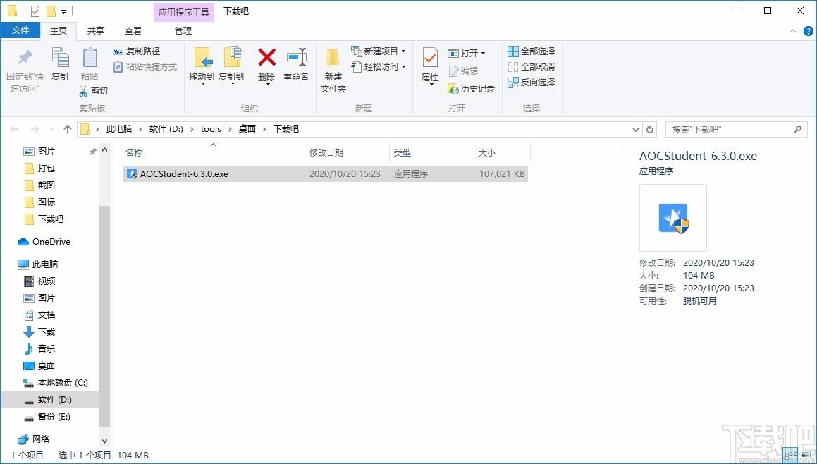Viewport: 817px width, 464px height.
Task: Click the Rename (重命名) icon
Action: pos(296,58)
